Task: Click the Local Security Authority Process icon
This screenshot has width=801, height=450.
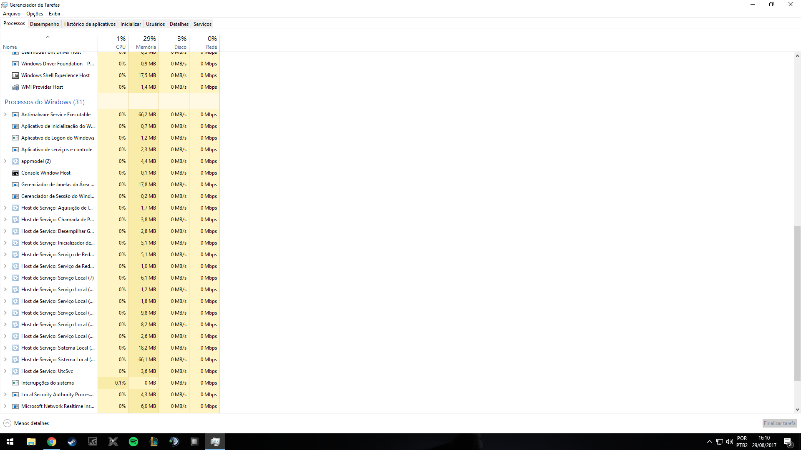Action: point(15,395)
